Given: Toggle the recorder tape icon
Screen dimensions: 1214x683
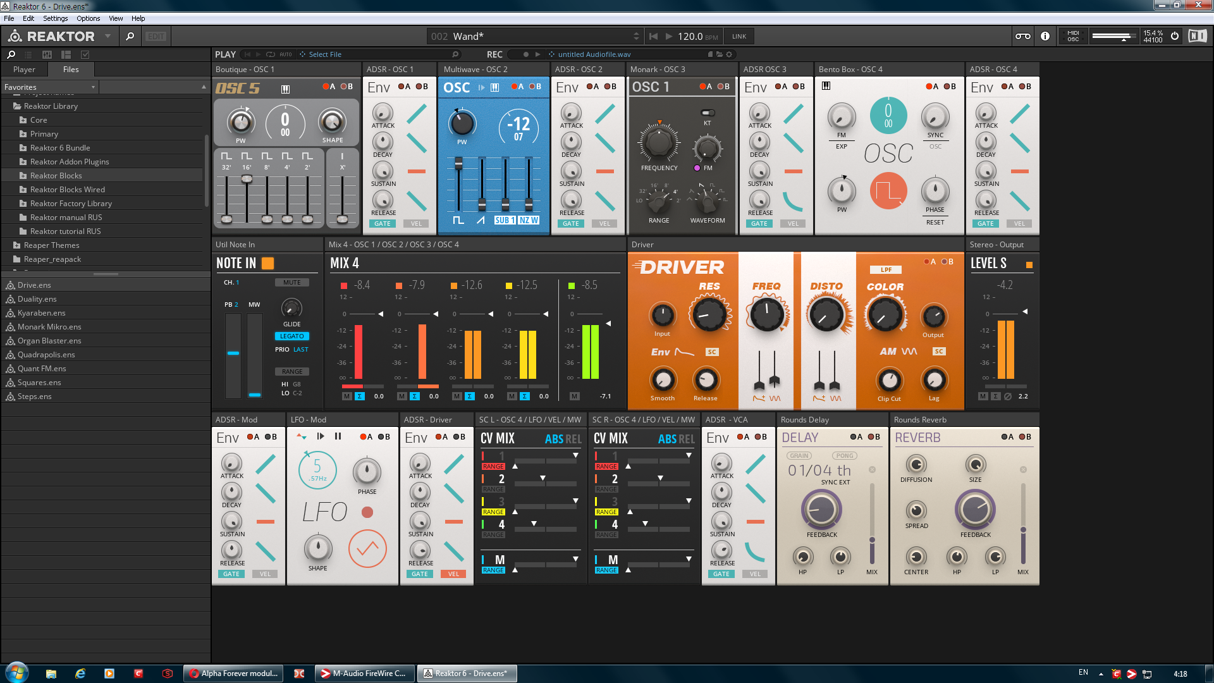Looking at the screenshot, I should point(1022,36).
